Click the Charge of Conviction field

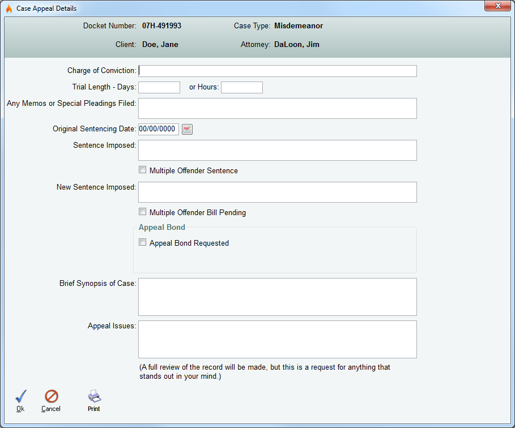(x=278, y=71)
